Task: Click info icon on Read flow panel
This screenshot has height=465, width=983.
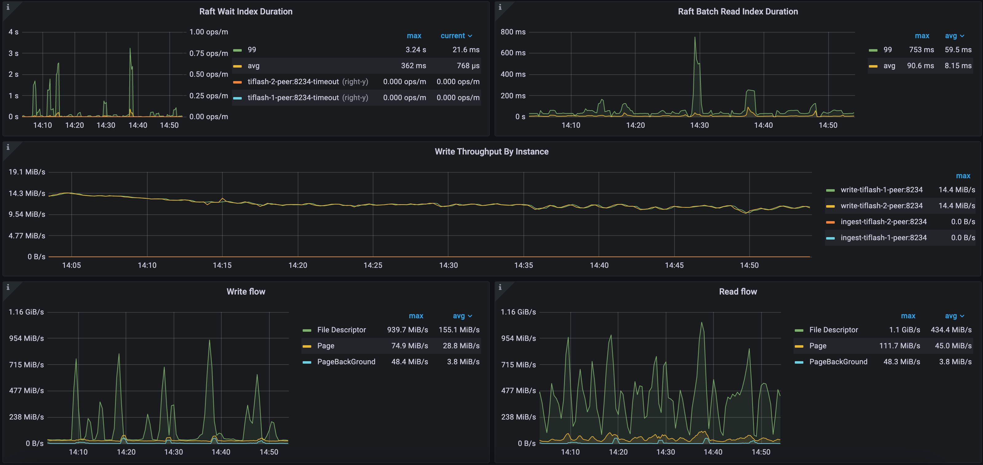Action: point(500,287)
